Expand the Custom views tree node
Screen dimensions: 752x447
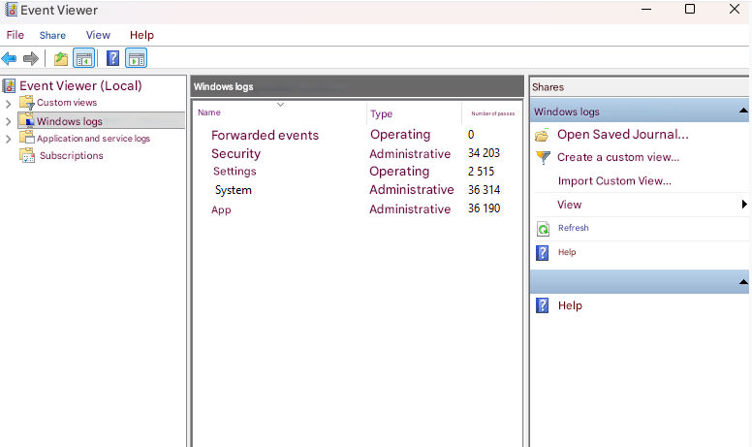(8, 104)
